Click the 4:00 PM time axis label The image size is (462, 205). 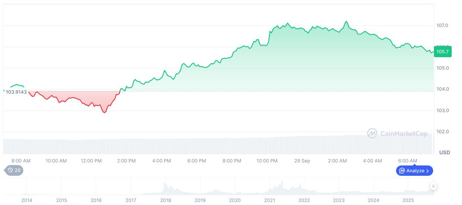pyautogui.click(x=162, y=161)
